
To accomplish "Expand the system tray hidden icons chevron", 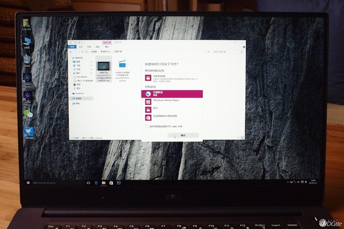I will [288, 183].
